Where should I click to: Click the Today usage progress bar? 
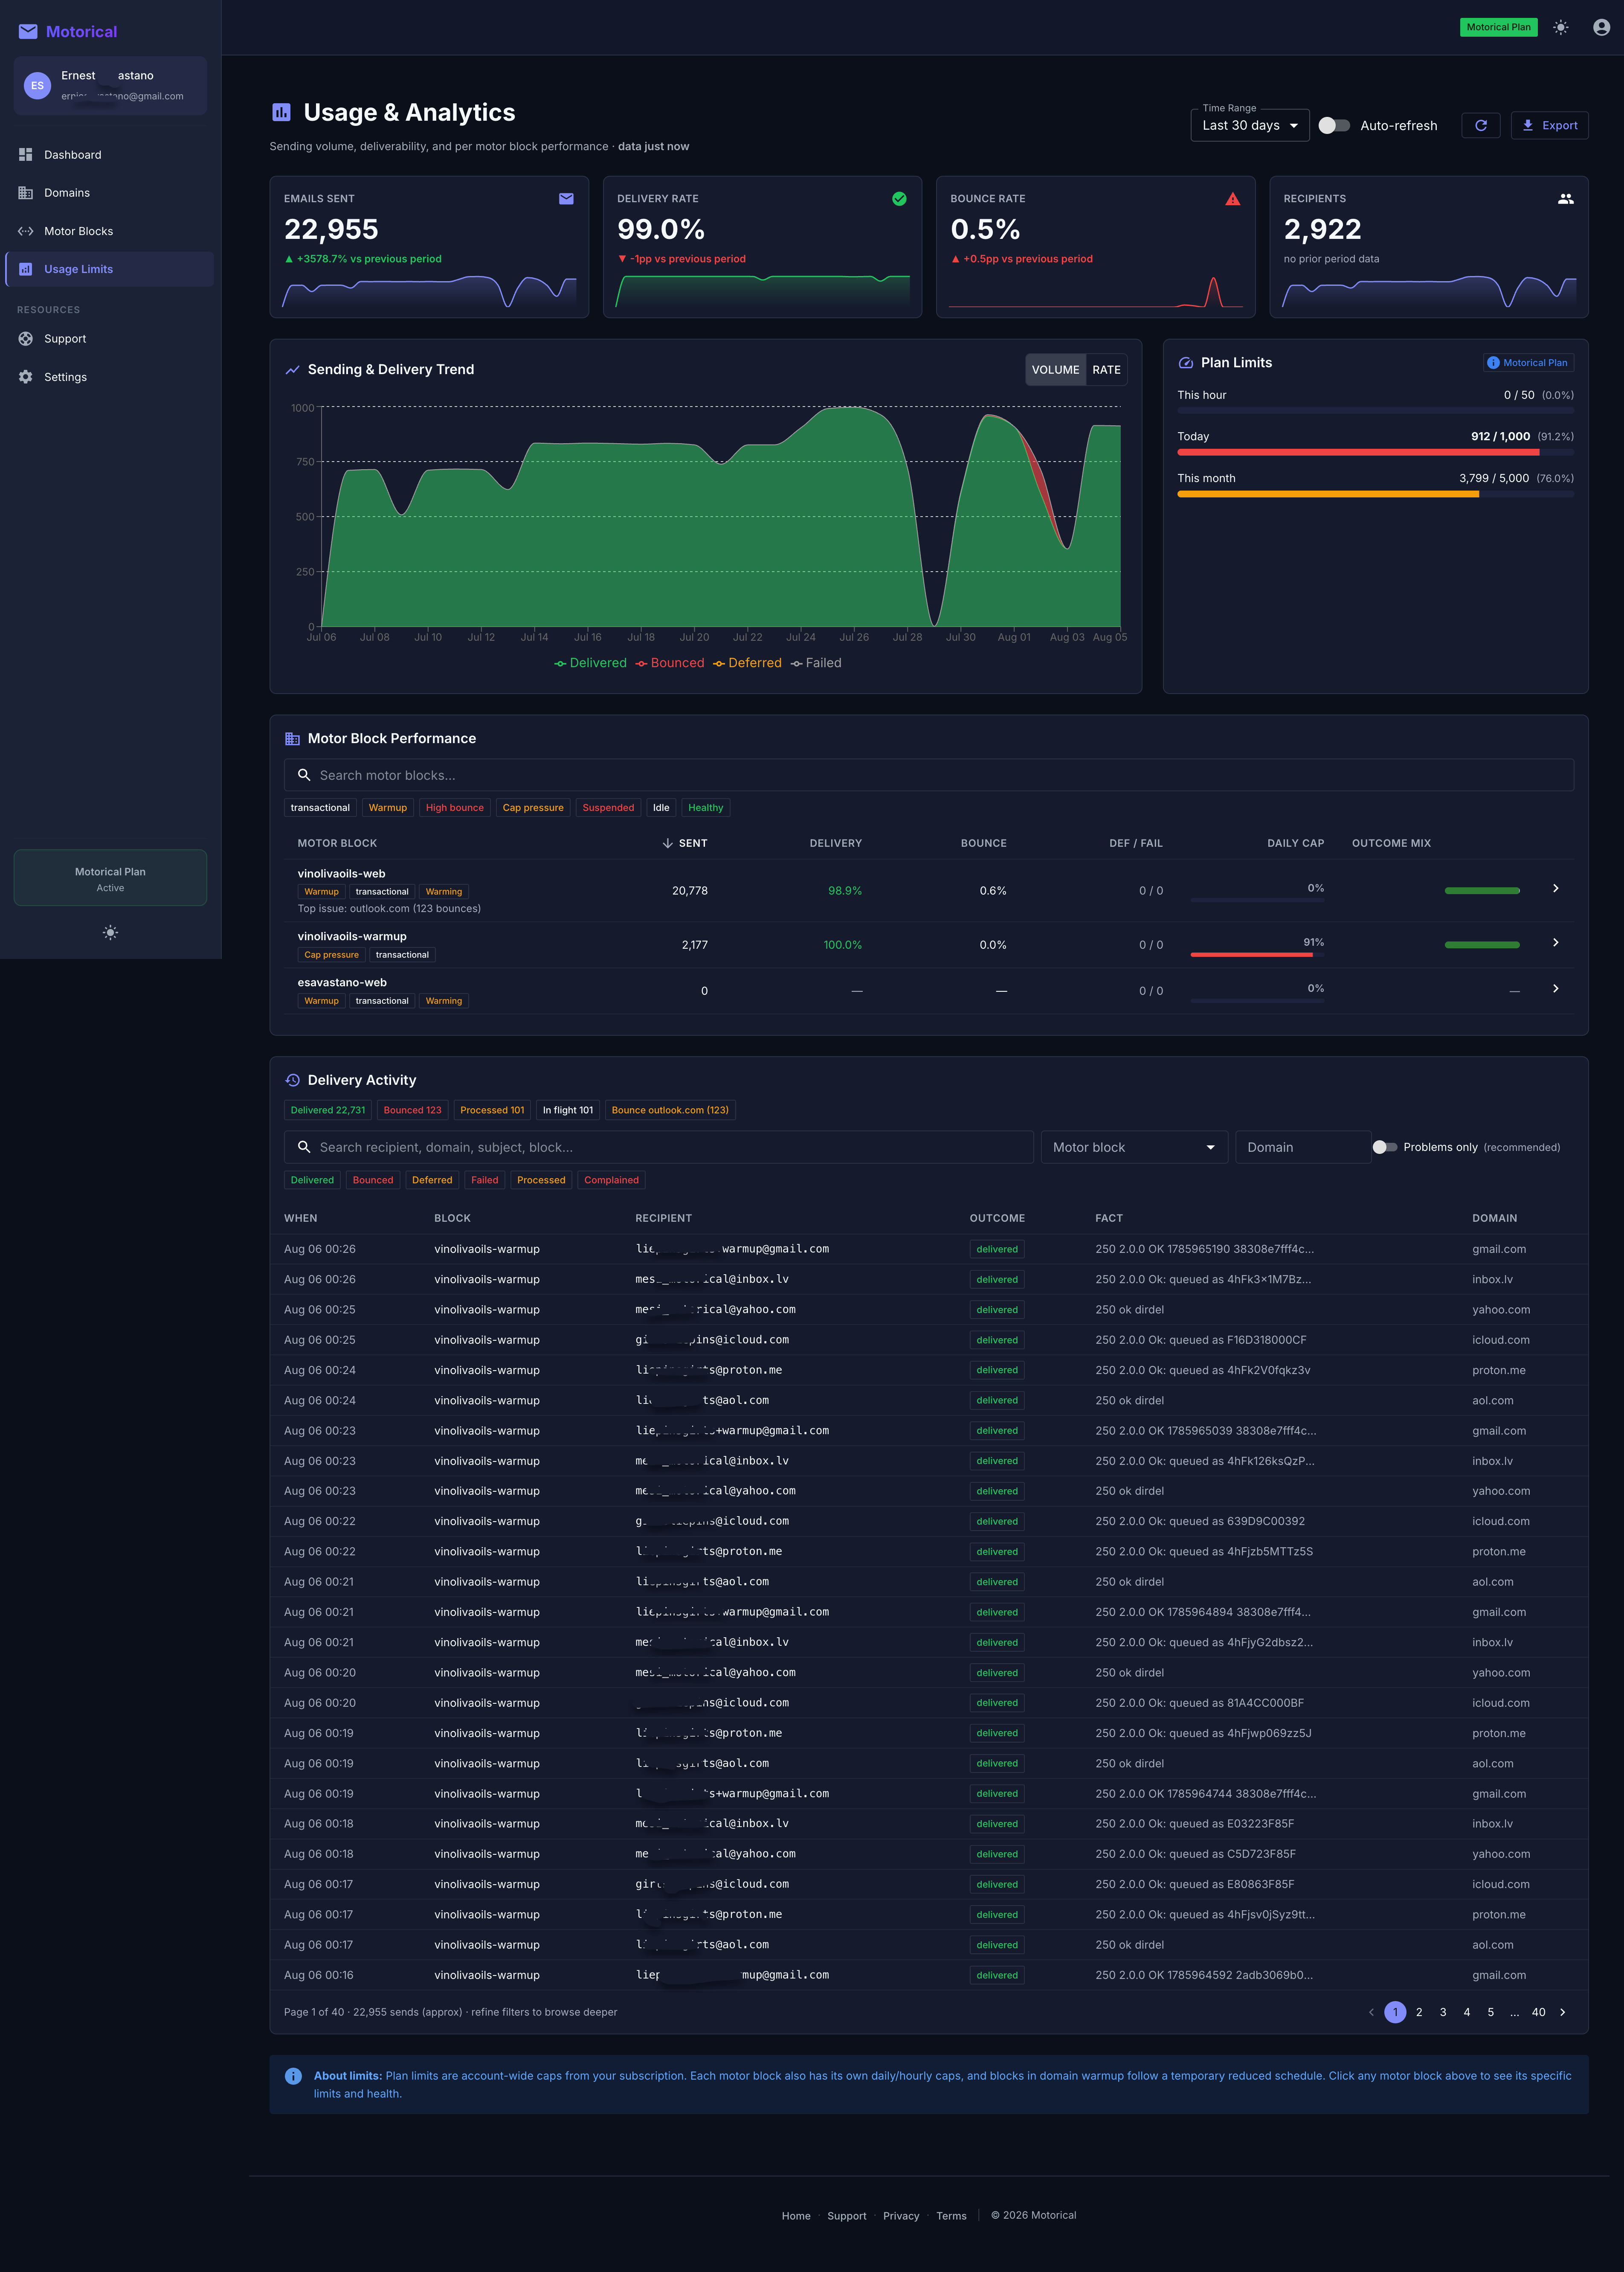tap(1375, 452)
